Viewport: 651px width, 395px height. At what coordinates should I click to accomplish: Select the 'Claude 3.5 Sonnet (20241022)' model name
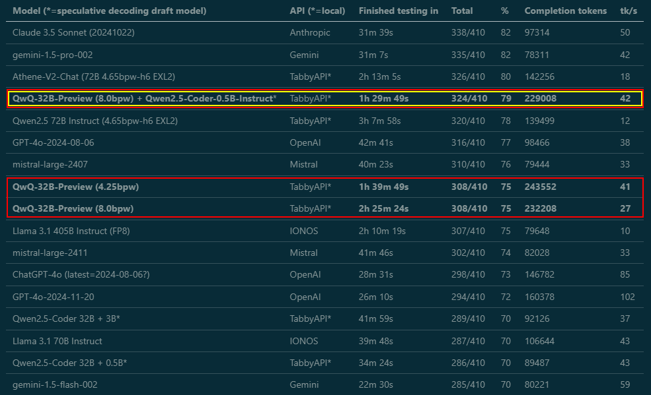(x=73, y=33)
